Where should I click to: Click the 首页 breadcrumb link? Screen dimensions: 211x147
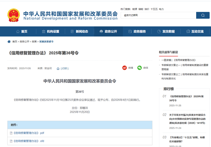15,42
